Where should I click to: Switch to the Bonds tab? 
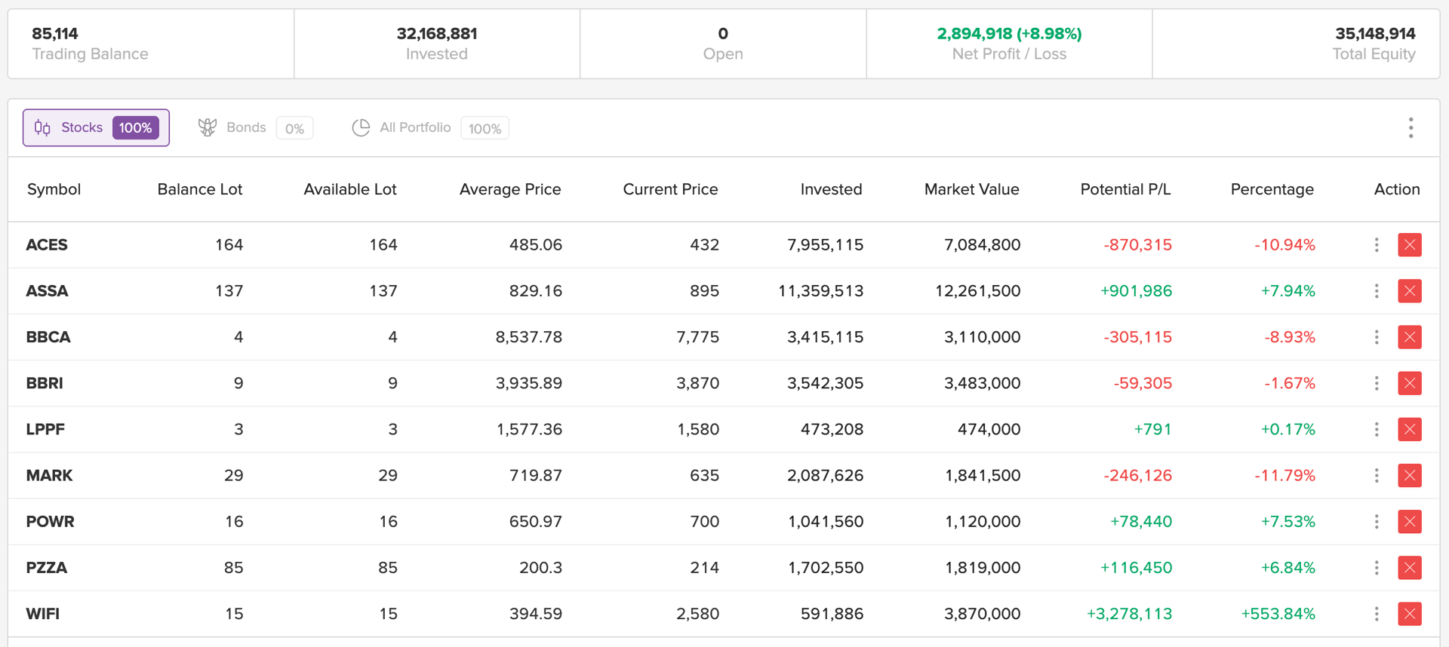[255, 127]
